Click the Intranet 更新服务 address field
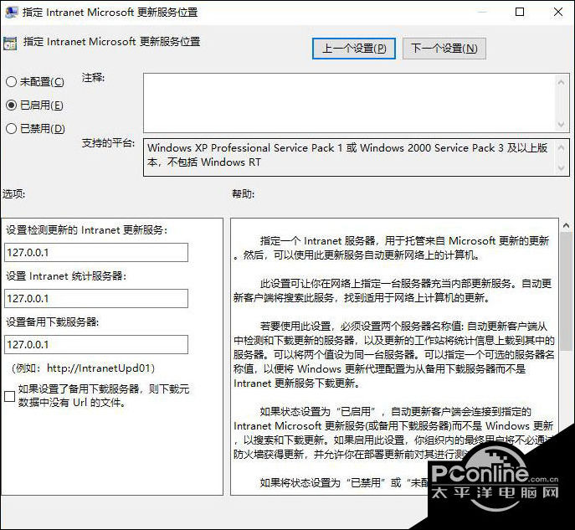Image resolution: width=575 pixels, height=530 pixels. click(x=96, y=252)
